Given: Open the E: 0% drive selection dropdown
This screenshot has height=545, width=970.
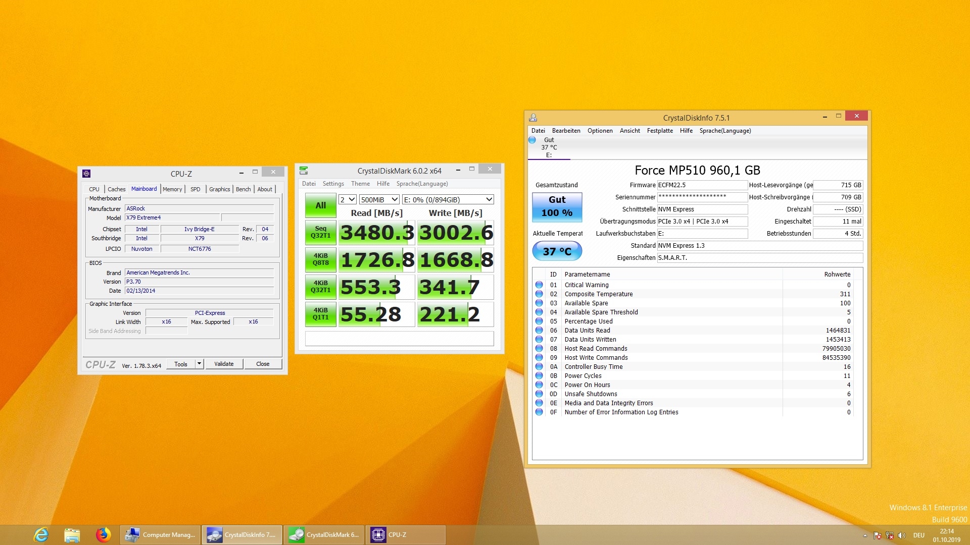Looking at the screenshot, I should tap(448, 200).
